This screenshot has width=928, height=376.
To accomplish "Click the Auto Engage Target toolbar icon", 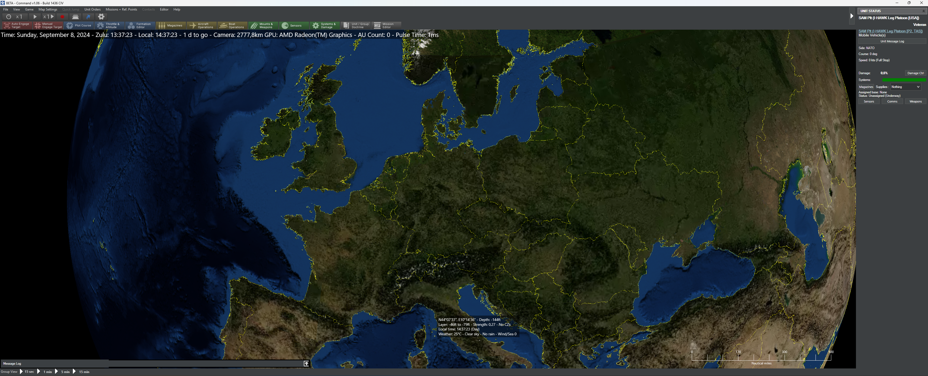I will pos(17,25).
